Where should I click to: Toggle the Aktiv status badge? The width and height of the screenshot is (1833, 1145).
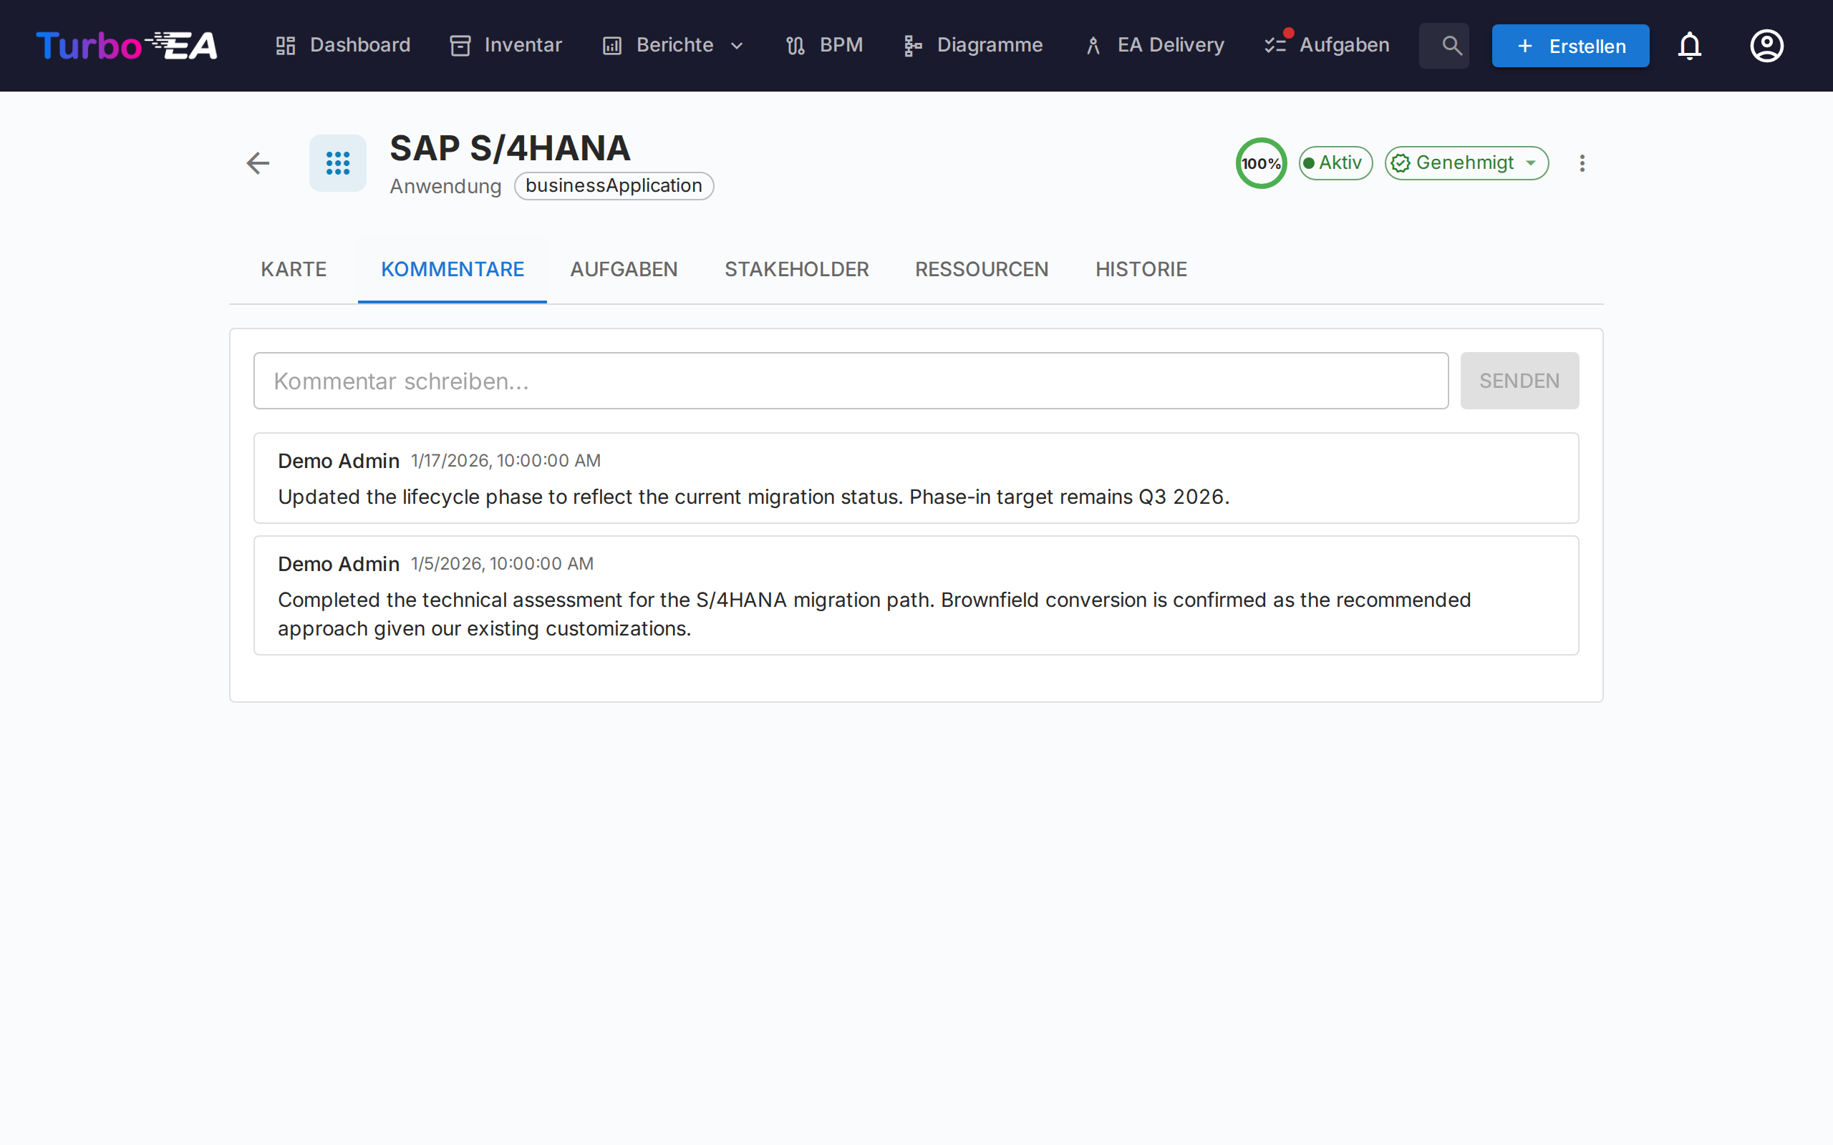coord(1335,162)
